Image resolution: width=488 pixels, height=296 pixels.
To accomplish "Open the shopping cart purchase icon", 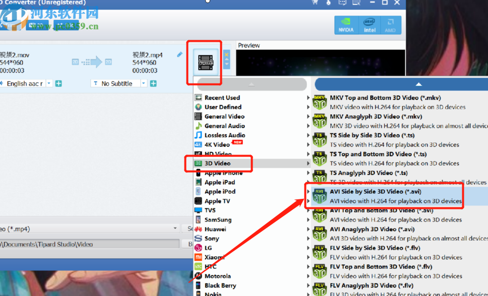I will [x=315, y=2].
